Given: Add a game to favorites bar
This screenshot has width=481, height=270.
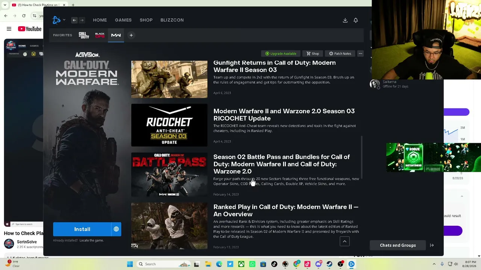Looking at the screenshot, I should pyautogui.click(x=131, y=35).
